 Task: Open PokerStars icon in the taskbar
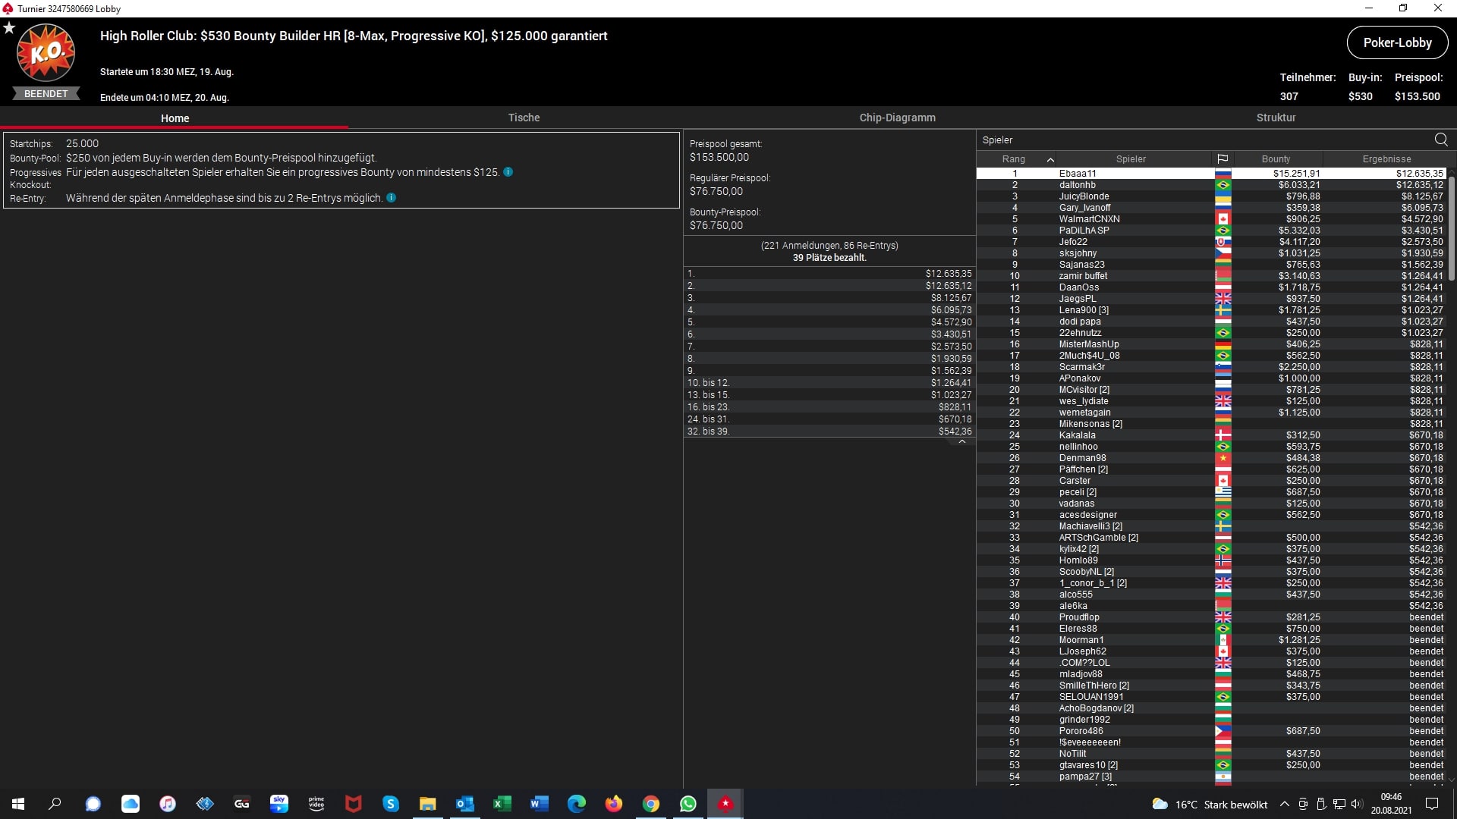click(x=725, y=804)
